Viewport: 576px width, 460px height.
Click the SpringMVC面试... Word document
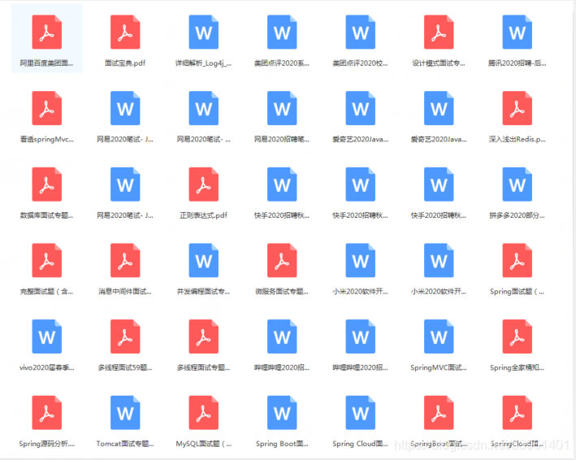coord(439,336)
